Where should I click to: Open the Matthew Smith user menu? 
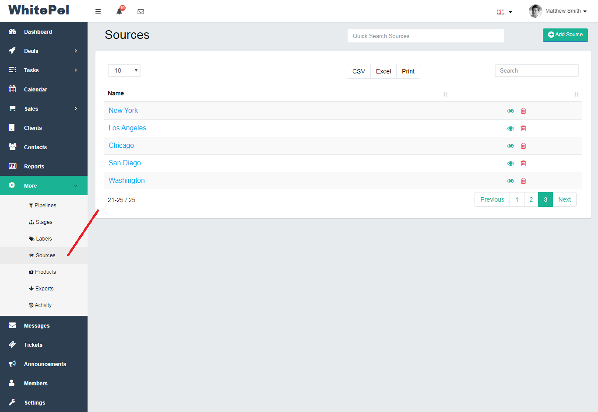[566, 11]
